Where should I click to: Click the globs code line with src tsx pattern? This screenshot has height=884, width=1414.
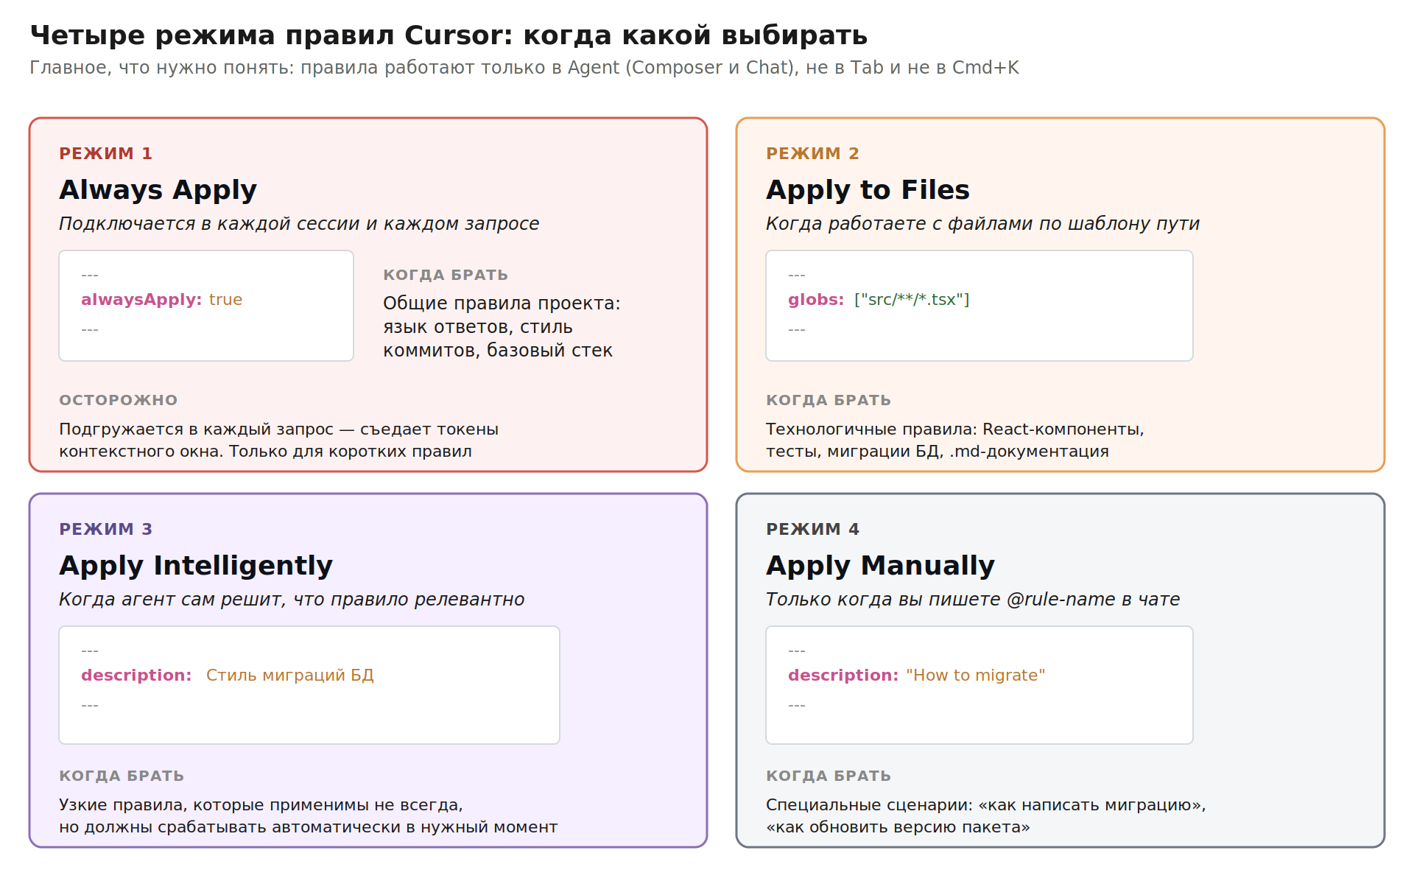pyautogui.click(x=879, y=300)
